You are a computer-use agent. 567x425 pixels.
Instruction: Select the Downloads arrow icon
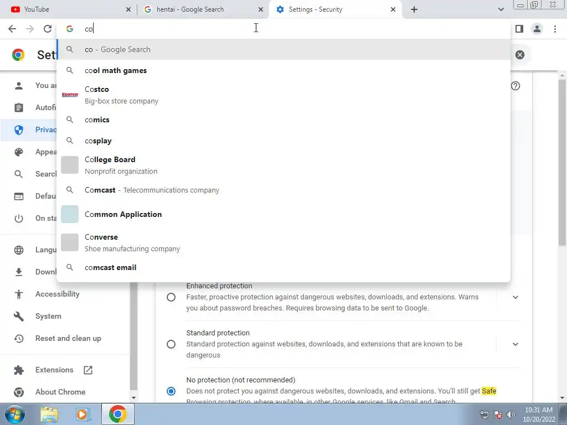pos(19,272)
